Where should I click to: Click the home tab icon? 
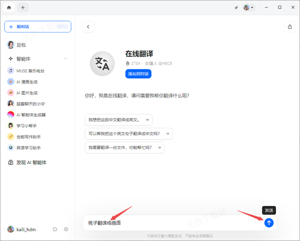(x=9, y=7)
